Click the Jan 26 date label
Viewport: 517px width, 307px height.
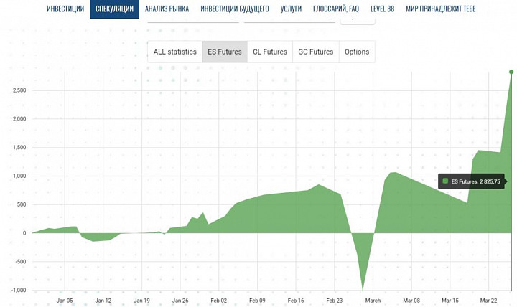(180, 301)
